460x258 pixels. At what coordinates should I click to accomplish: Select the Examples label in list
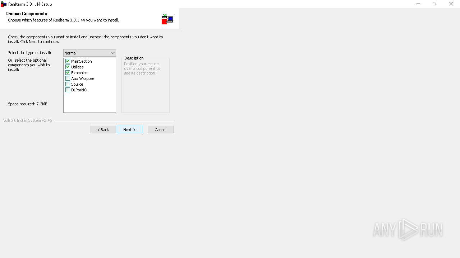[x=79, y=73]
